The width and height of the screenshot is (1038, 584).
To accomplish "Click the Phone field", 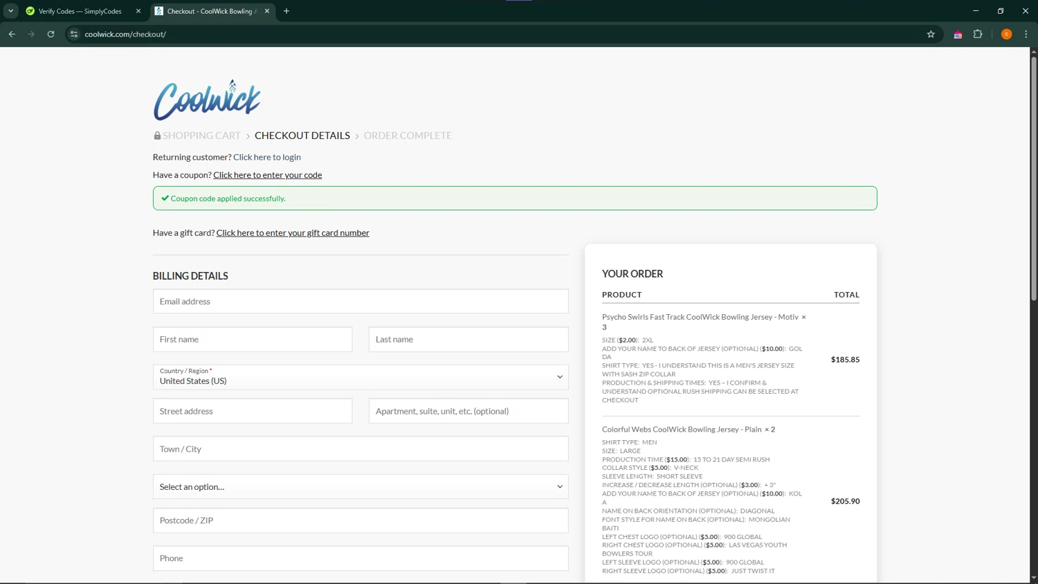I will (x=361, y=558).
